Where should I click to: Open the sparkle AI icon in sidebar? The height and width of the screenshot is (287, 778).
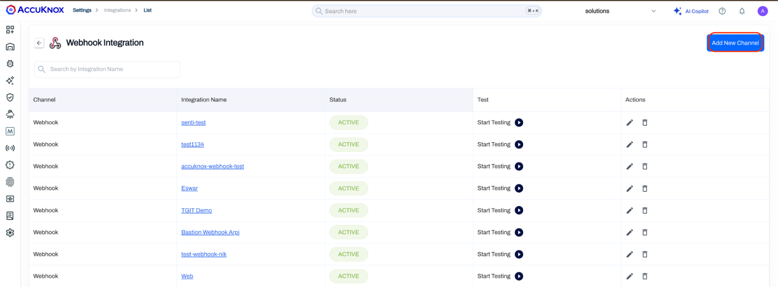point(10,80)
